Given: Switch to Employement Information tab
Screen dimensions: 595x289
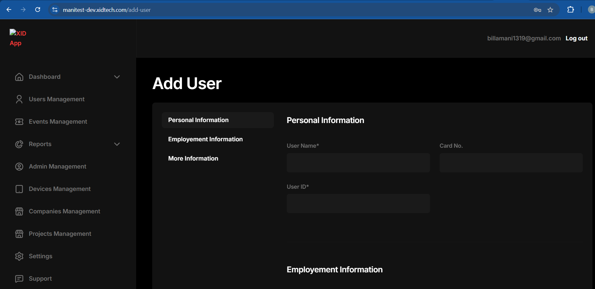Looking at the screenshot, I should [x=205, y=139].
